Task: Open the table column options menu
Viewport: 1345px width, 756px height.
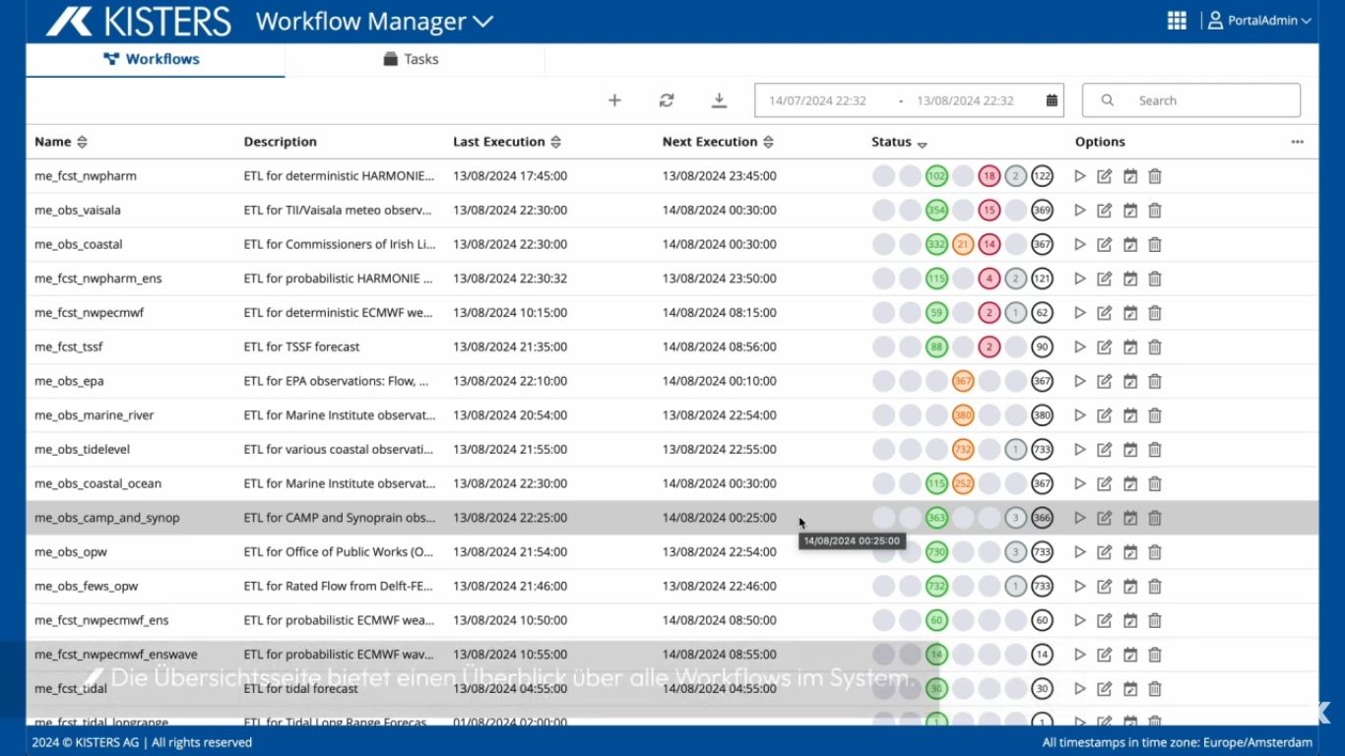Action: 1297,142
